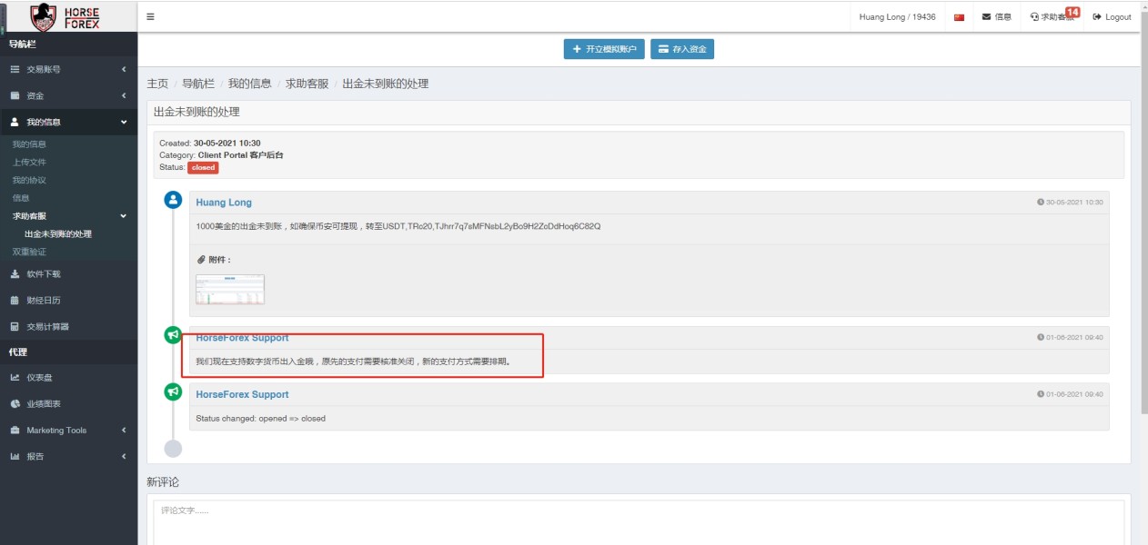Viewport: 1148px width, 545px height.
Task: Click the 30-05-2021 10:30 message timestamp
Action: click(1070, 203)
